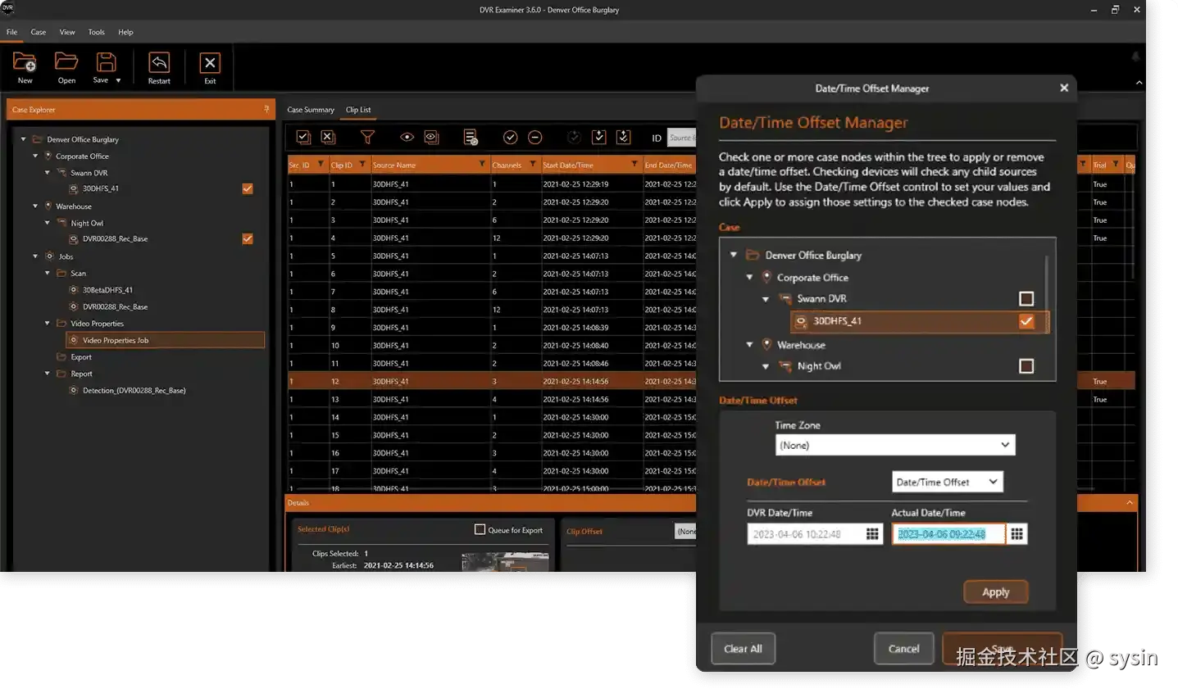This screenshot has height=689, width=1178.
Task: Click the funnel filter icon in clip toolbar
Action: (367, 137)
